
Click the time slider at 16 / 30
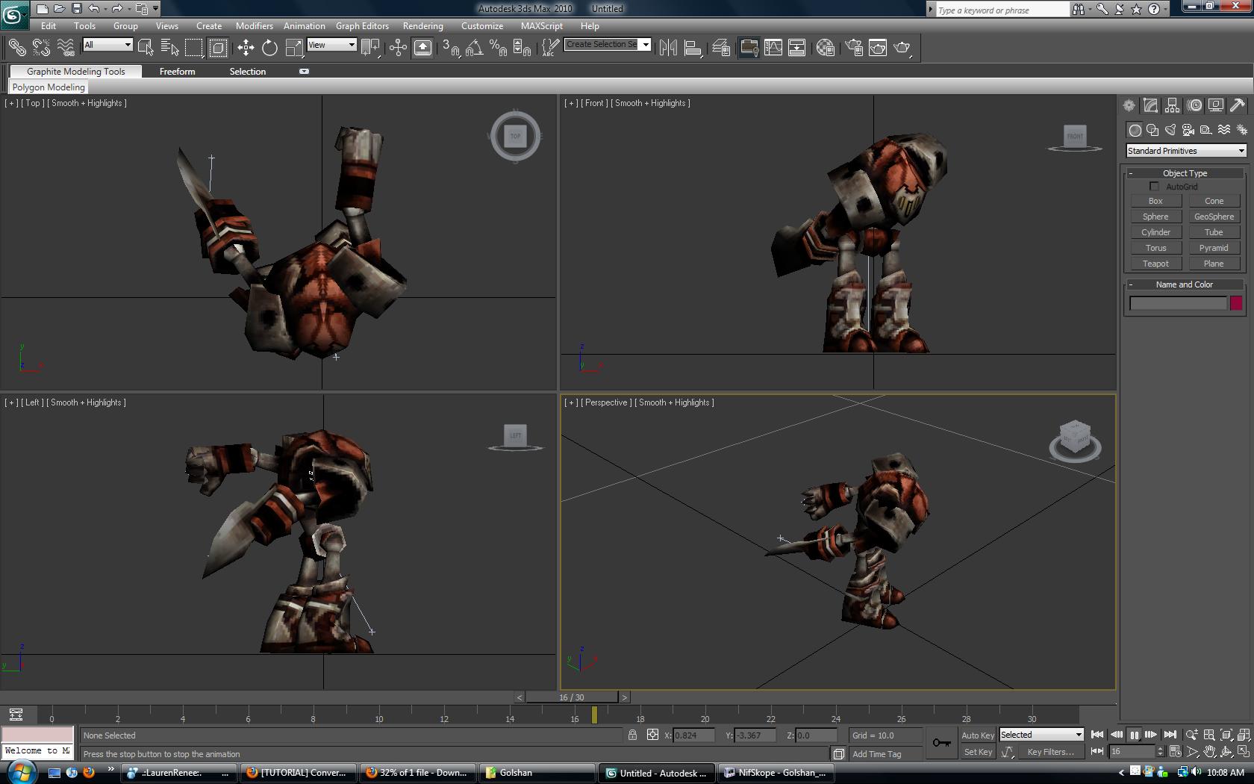click(x=572, y=697)
